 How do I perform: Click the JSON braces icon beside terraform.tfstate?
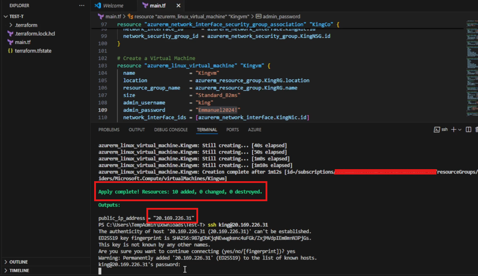[10, 51]
